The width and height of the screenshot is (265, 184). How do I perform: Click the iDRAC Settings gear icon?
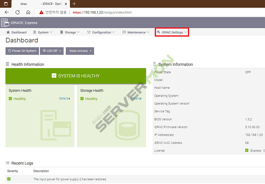click(x=159, y=32)
